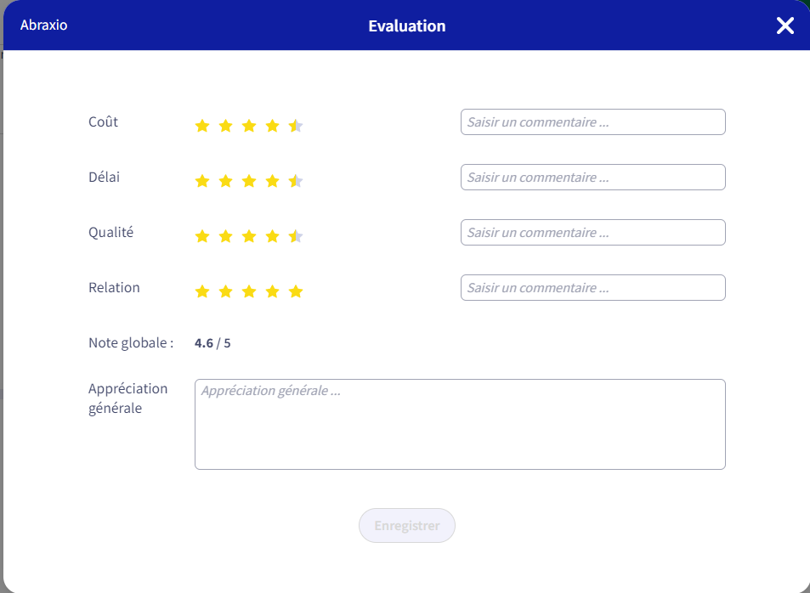Select fifth star for Qualité
This screenshot has width=810, height=593.
pyautogui.click(x=296, y=236)
